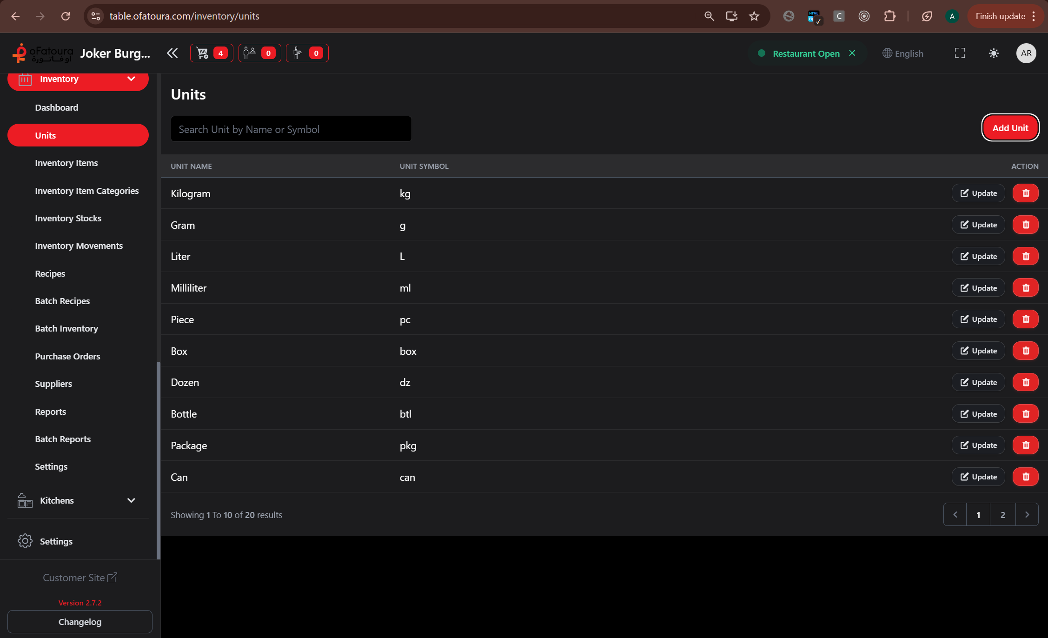
Task: Toggle light/dark theme sun icon
Action: click(994, 53)
